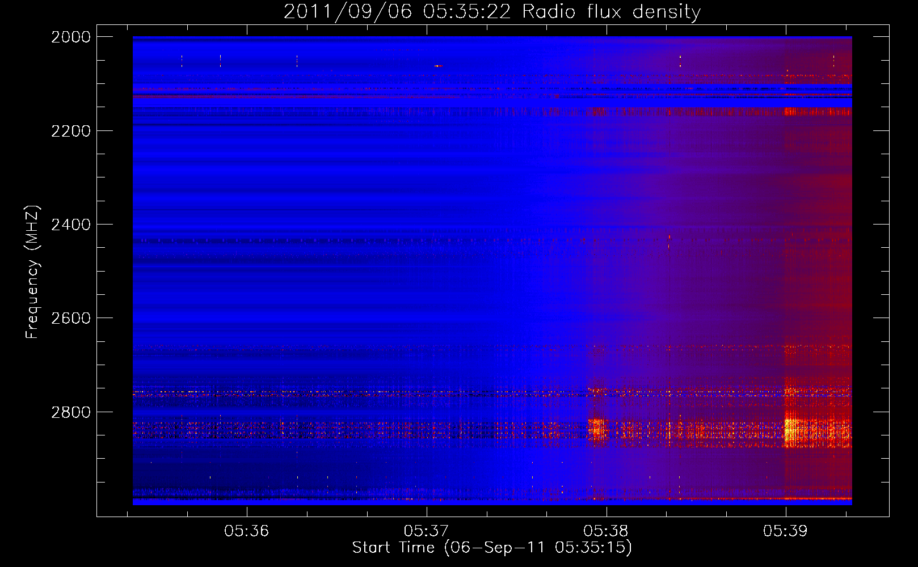Click the Frequency (MHZ) axis label
Image resolution: width=918 pixels, height=567 pixels.
(x=32, y=272)
